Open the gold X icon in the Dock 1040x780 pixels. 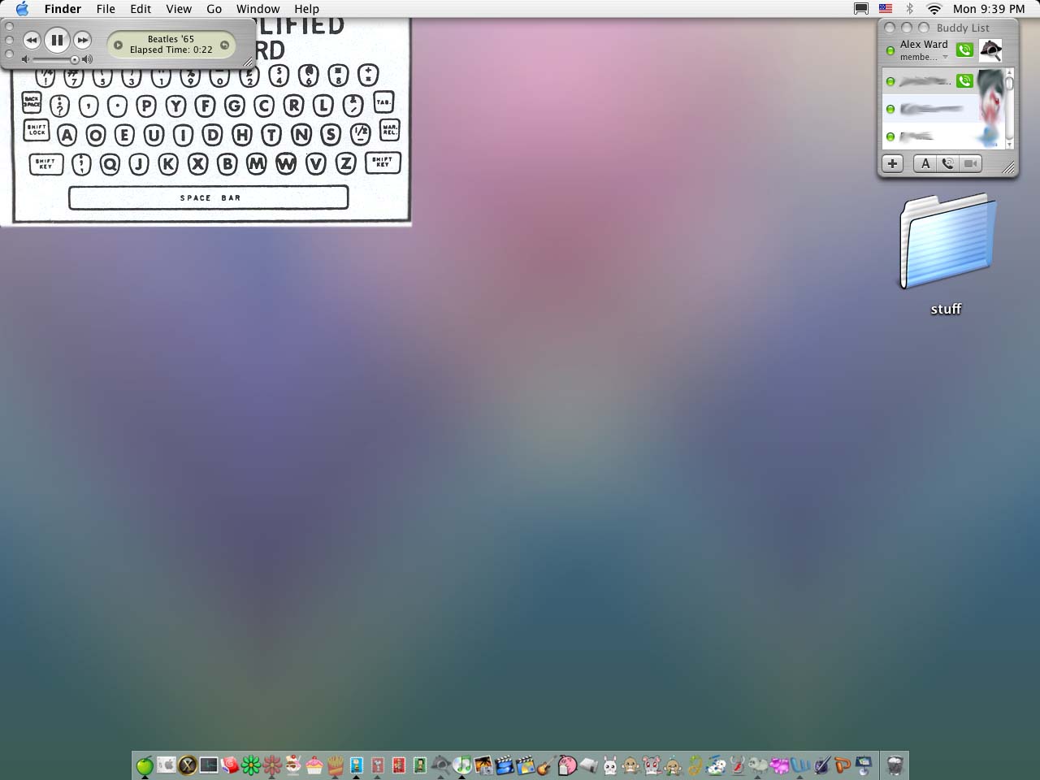188,765
